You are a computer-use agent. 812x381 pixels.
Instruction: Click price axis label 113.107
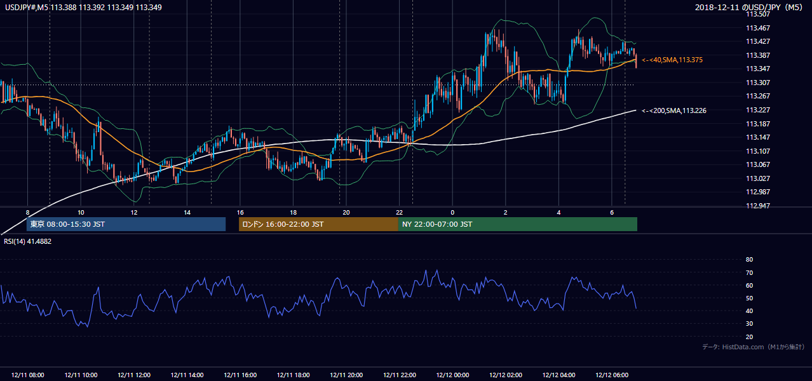tap(758, 151)
